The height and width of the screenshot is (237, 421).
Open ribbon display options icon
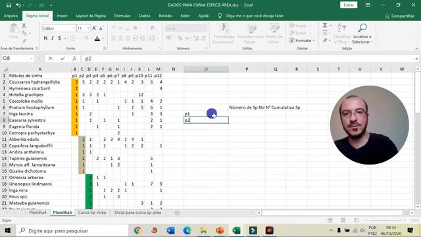368,5
